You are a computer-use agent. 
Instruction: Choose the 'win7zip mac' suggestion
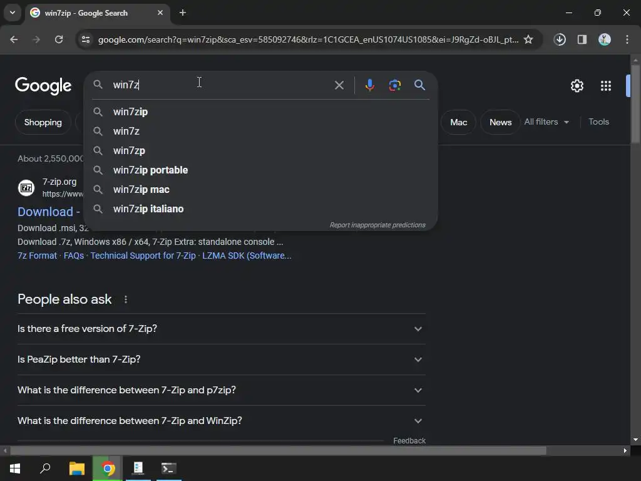[x=260, y=189]
